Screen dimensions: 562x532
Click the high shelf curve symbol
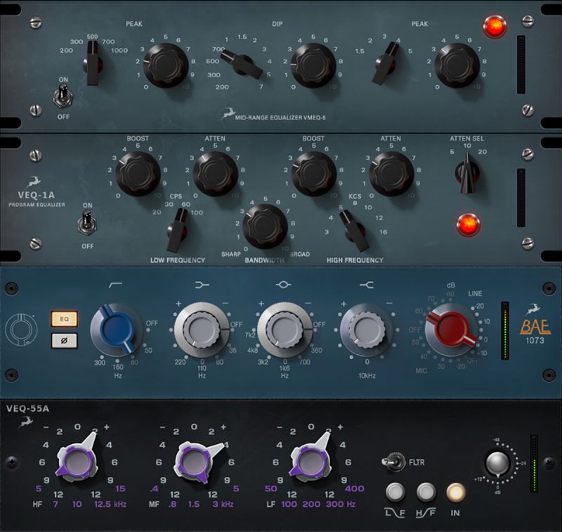(367, 285)
